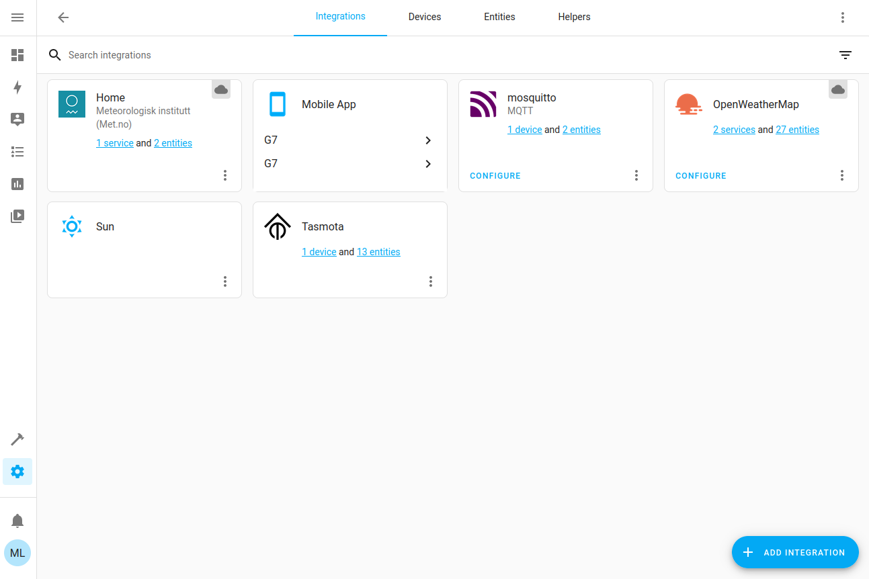Screen dimensions: 869x579
Task: Open the Overview dashboard sidebar icon
Action: click(17, 55)
